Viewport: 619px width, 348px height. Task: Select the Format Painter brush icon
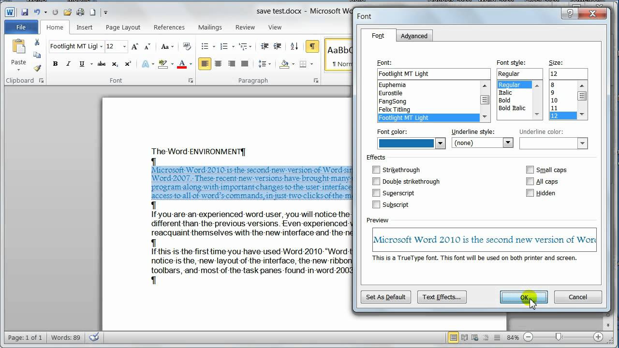click(37, 68)
